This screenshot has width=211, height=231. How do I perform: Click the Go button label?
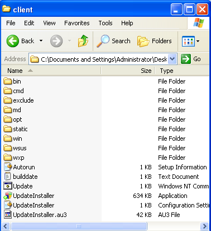click(x=197, y=59)
